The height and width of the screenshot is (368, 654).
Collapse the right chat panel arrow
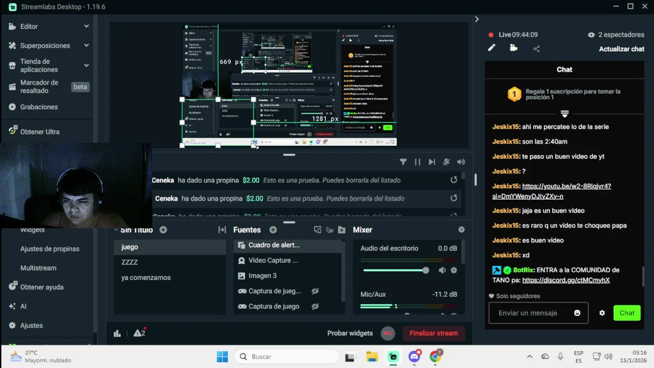point(477,19)
